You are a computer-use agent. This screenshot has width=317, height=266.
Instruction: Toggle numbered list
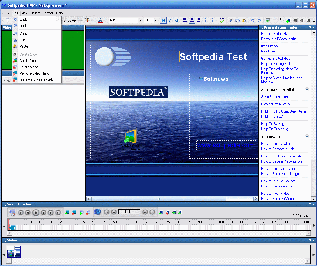207,20
